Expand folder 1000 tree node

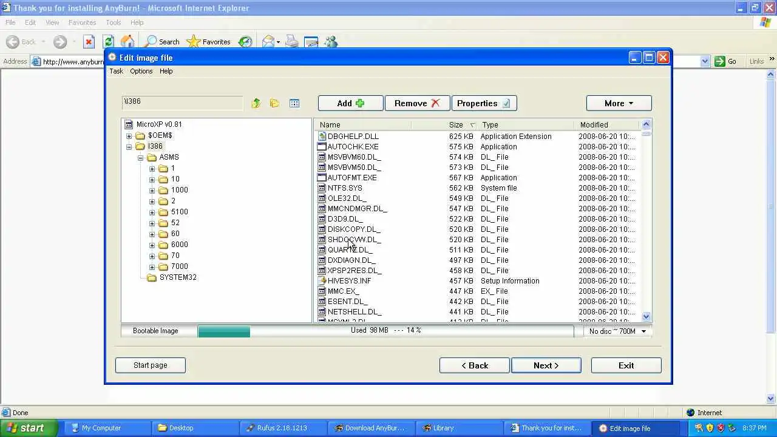(x=152, y=191)
